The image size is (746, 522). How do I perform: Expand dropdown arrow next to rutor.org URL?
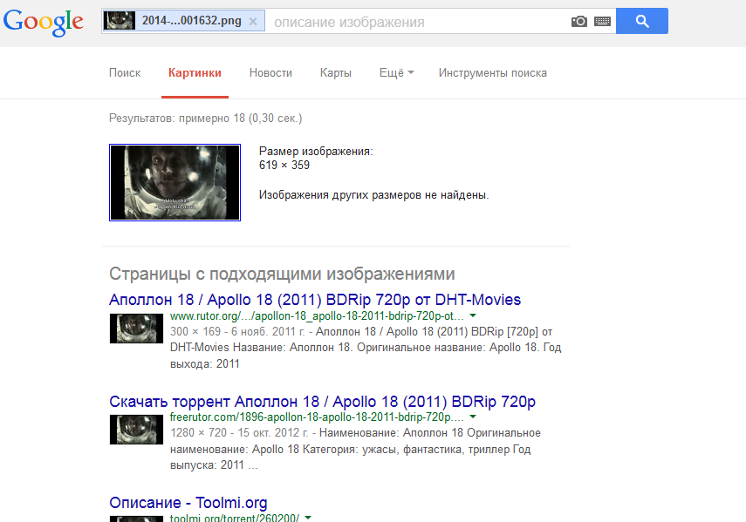click(473, 315)
